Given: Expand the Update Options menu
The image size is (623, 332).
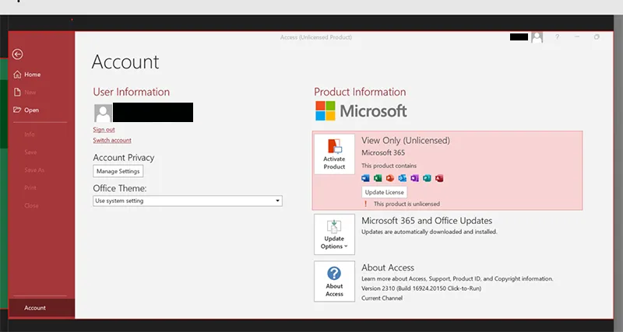Looking at the screenshot, I should (x=334, y=234).
